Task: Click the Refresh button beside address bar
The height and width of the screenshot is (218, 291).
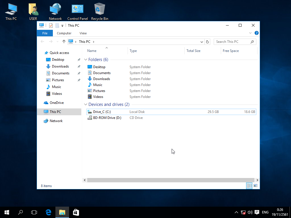Action: tap(207, 42)
